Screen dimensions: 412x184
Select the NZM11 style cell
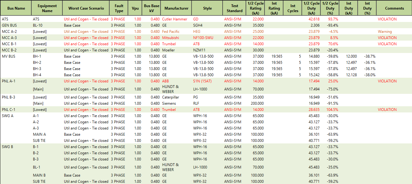click(x=199, y=50)
